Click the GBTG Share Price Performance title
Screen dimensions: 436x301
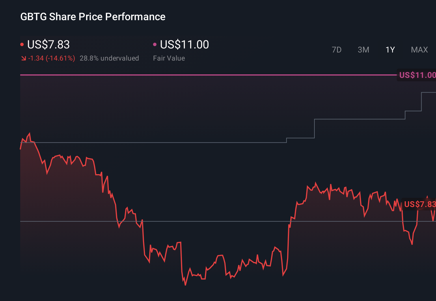tap(93, 17)
